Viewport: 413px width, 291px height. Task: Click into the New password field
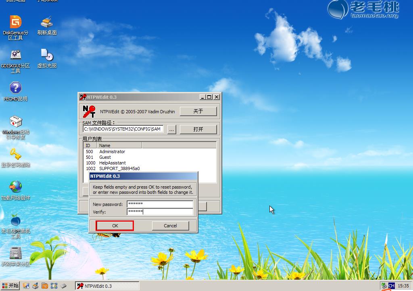click(x=160, y=204)
